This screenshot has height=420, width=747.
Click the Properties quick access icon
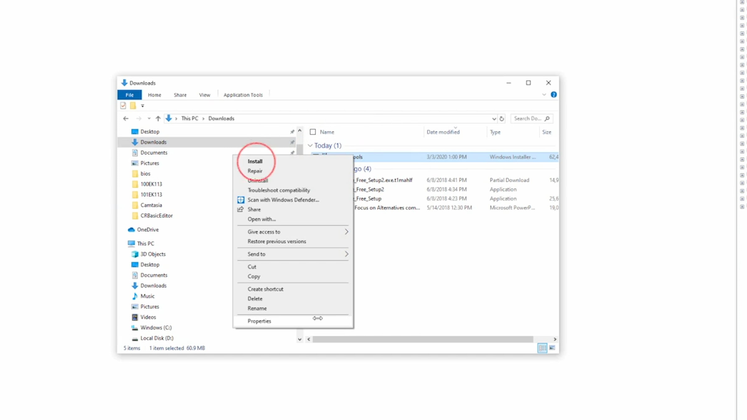pos(123,106)
